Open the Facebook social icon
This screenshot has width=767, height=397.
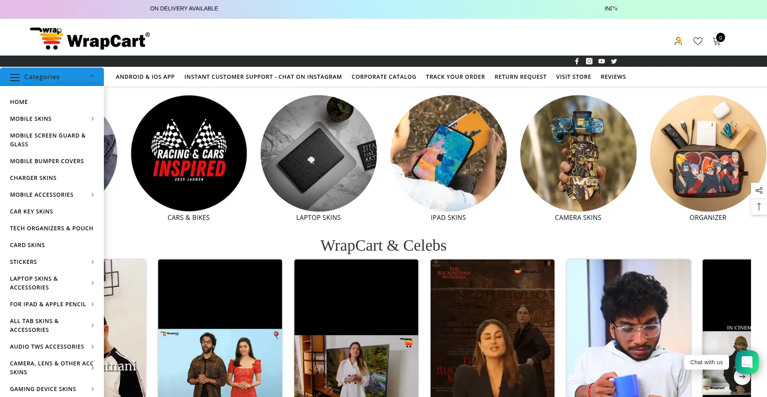pyautogui.click(x=576, y=61)
